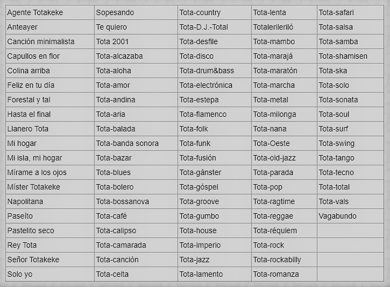390x287 pixels.
Task: Click the Vagabundo song entry
Action: click(x=337, y=216)
